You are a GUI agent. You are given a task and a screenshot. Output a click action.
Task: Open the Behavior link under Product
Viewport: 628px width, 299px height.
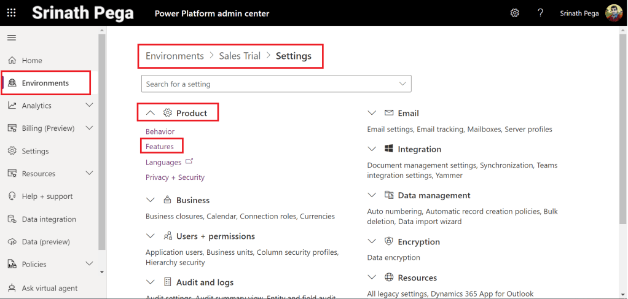coord(160,131)
